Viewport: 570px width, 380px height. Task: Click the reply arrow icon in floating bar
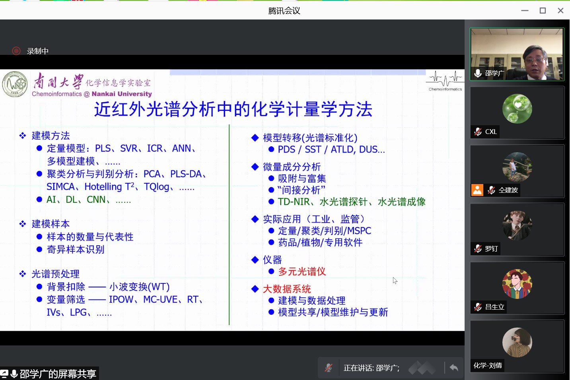(454, 368)
